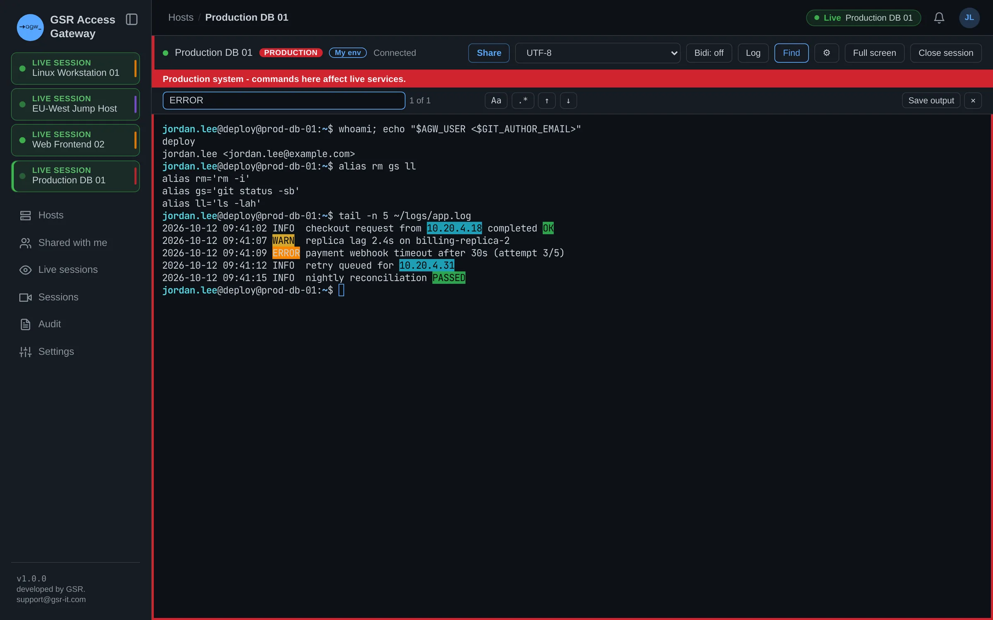Toggle Bidi off button
Viewport: 993px width, 620px height.
(x=709, y=53)
